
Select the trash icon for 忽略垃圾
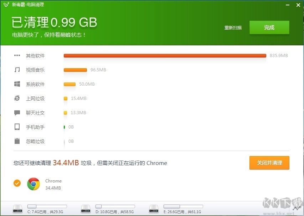coord(17,141)
